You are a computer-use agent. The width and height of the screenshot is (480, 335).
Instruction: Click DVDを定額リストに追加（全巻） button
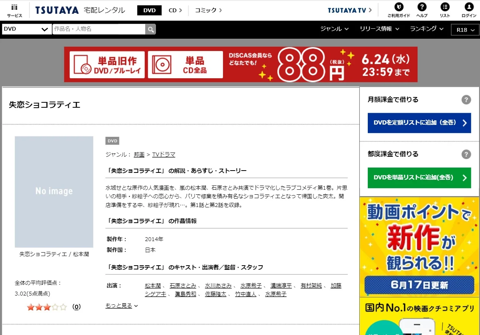[x=419, y=123]
